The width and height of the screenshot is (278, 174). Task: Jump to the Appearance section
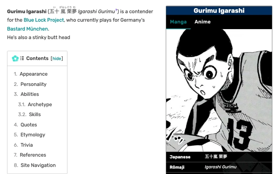(34, 74)
